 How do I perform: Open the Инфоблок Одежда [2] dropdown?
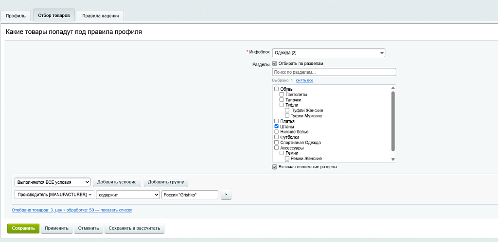(329, 52)
